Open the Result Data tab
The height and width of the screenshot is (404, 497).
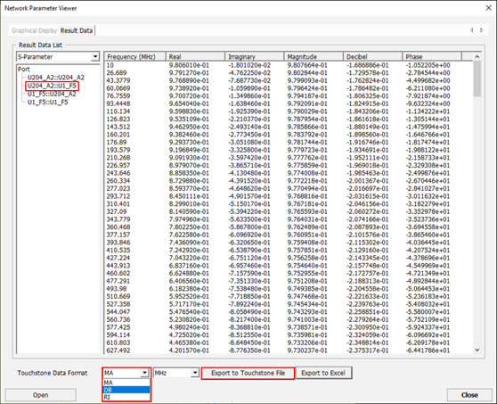tap(77, 30)
